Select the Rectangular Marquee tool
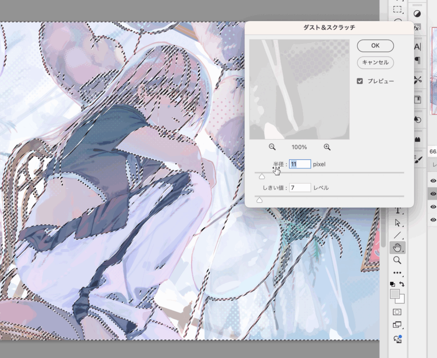This screenshot has height=358, width=437. point(397,9)
